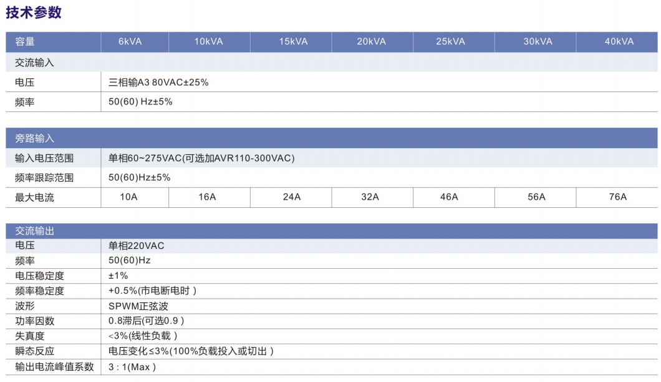Viewport: 661px width, 382px height.
Task: Select the 10kVA column header
Action: click(x=208, y=42)
